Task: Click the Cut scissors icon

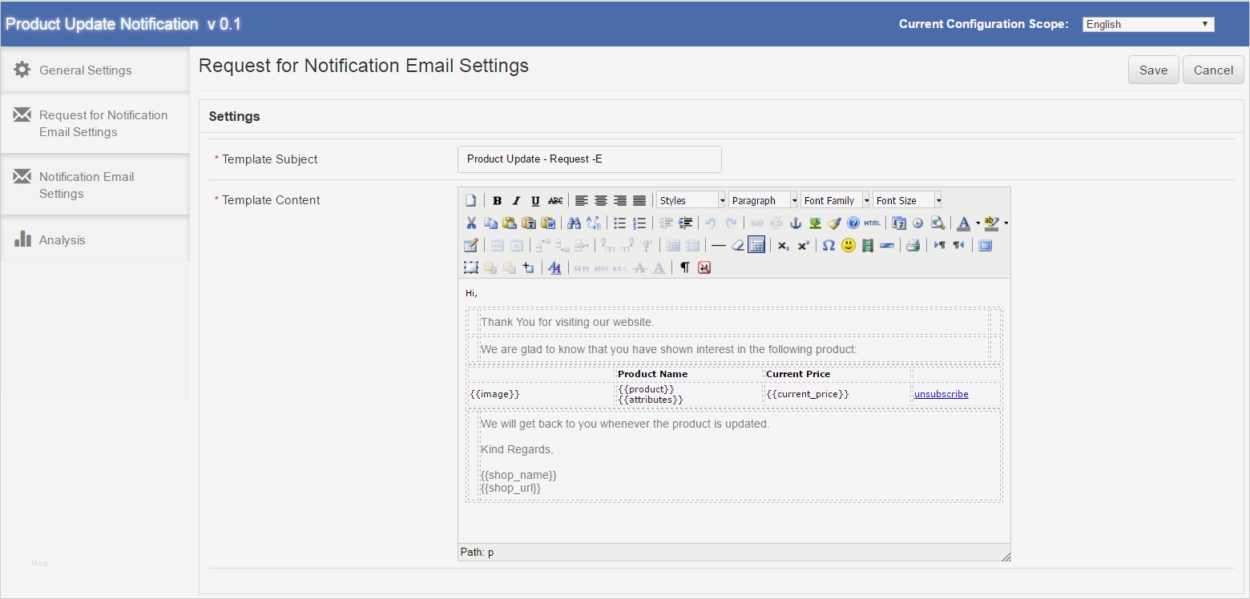Action: coord(471,223)
